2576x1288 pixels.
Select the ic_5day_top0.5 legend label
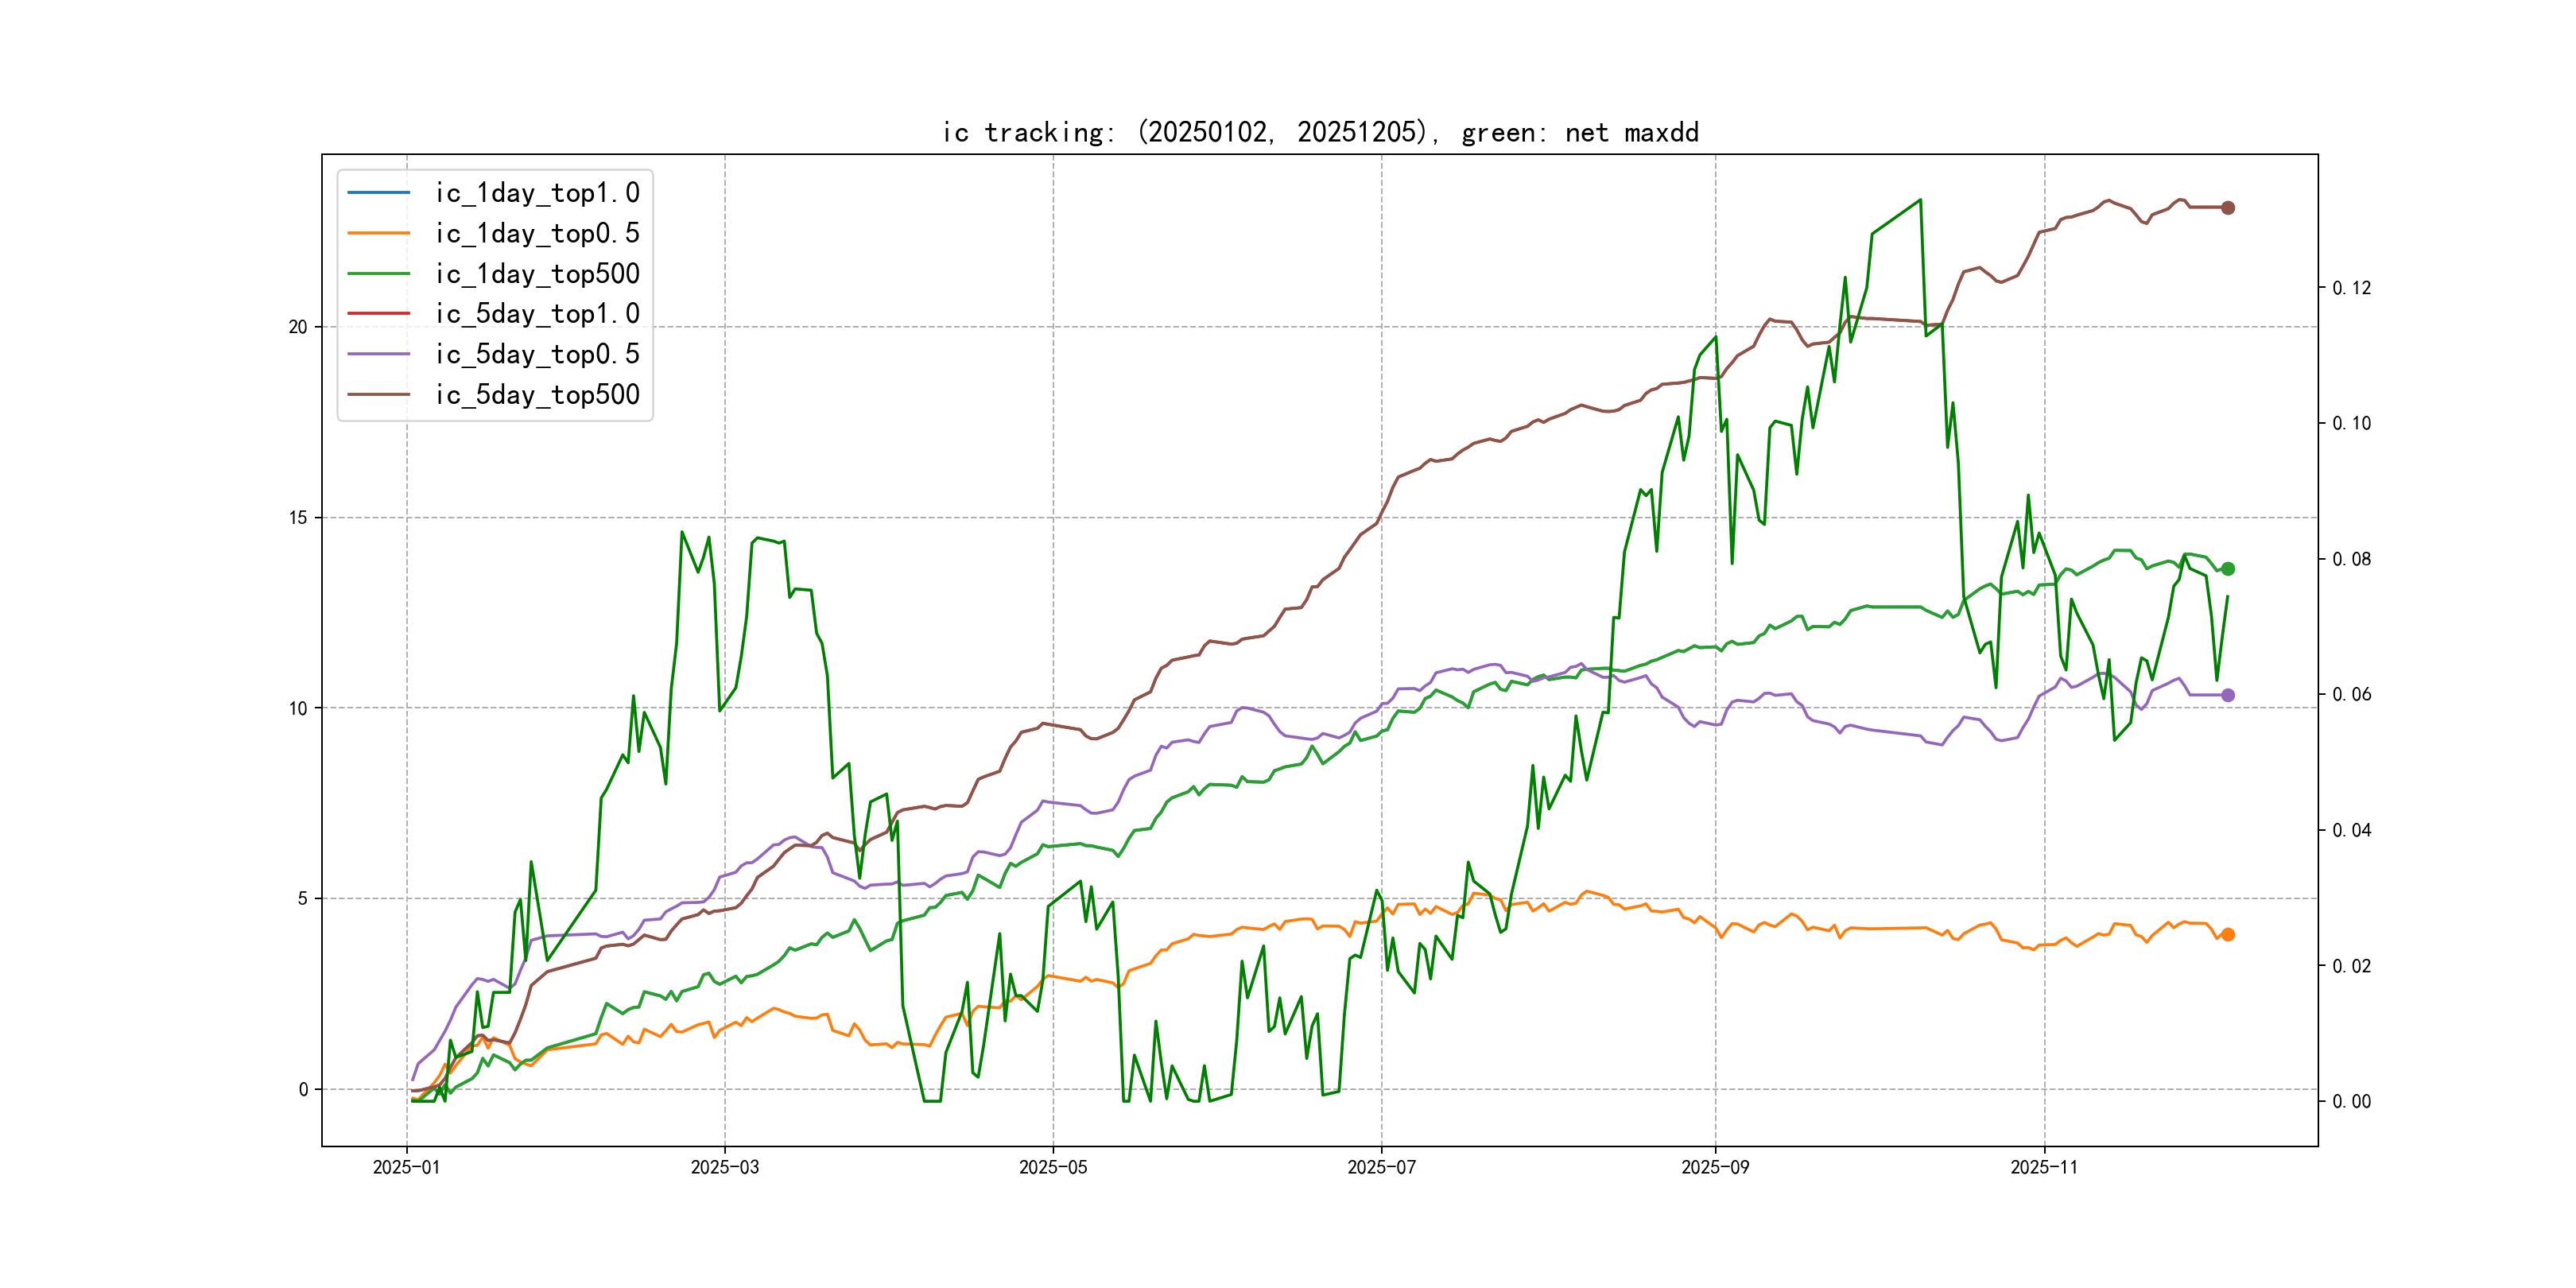click(537, 354)
